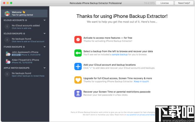Click the add icon next to ICLOUD BACKUPS
The height and width of the screenshot is (122, 195).
coord(24,33)
